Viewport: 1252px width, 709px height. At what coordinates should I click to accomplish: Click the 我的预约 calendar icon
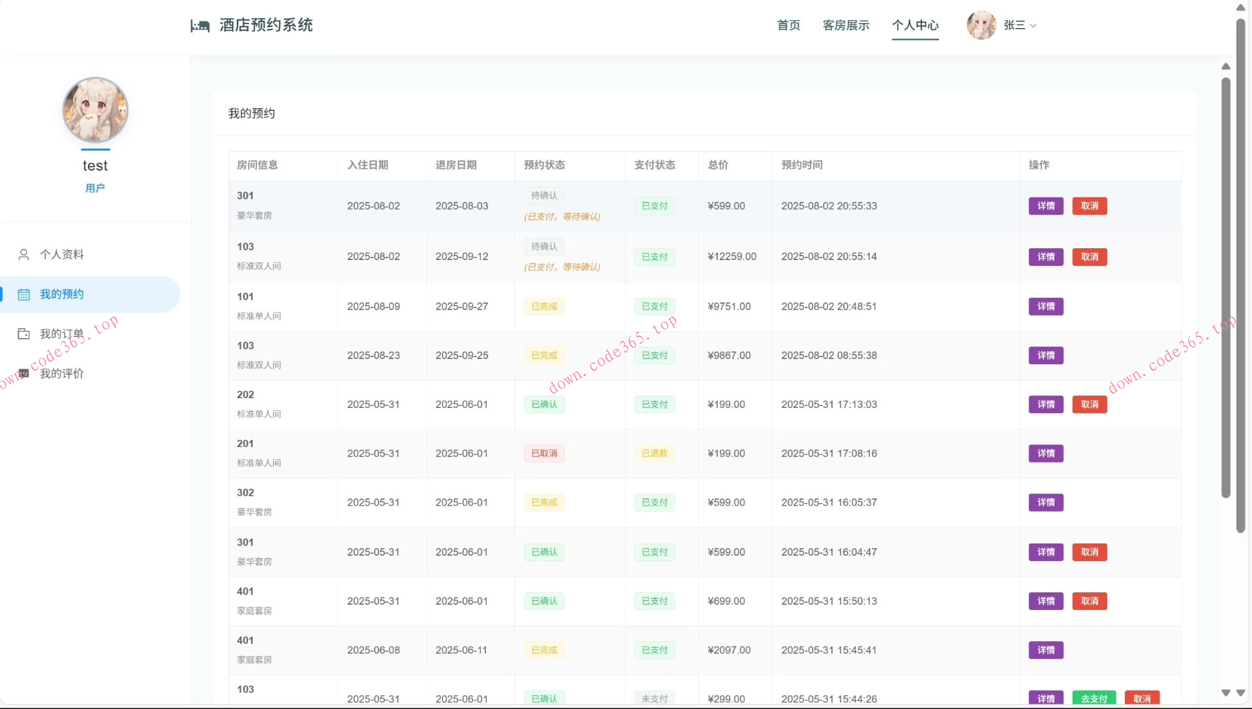[x=24, y=295]
